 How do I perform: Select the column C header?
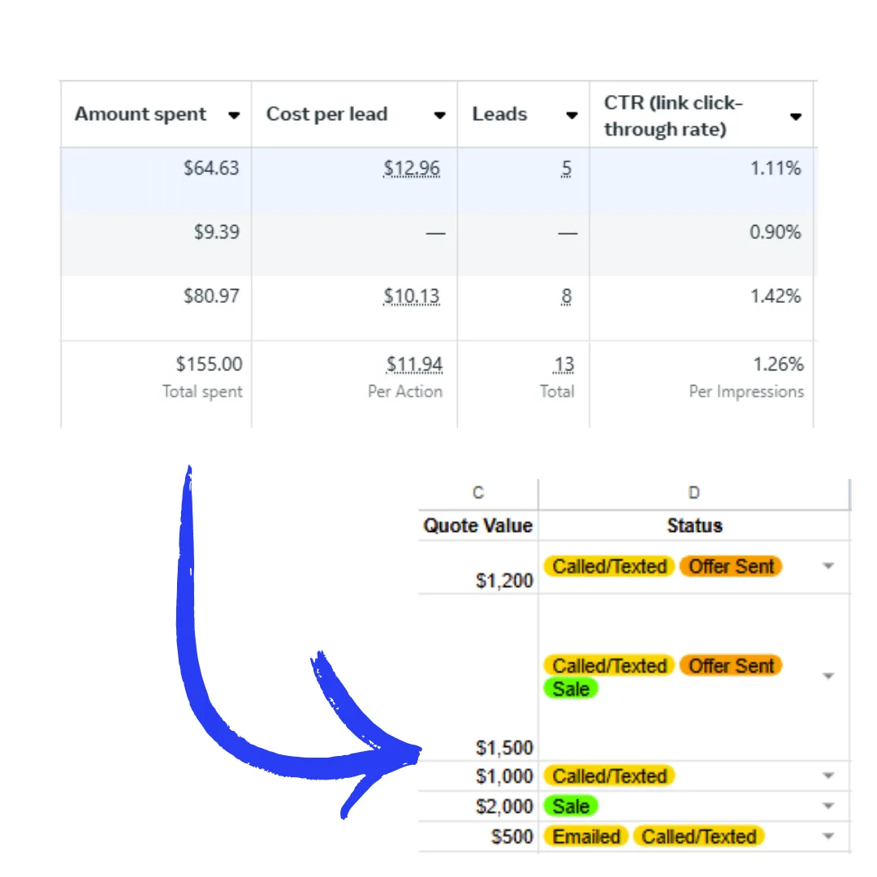pos(478,493)
